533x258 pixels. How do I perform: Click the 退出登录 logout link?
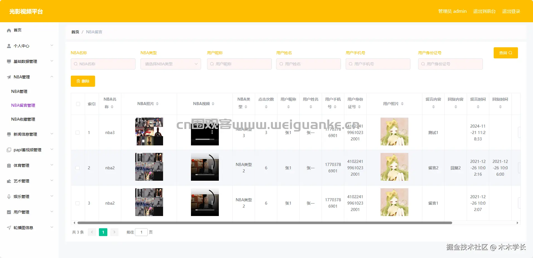coord(511,11)
